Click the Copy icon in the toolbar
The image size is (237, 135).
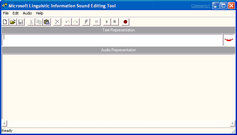(x=39, y=22)
